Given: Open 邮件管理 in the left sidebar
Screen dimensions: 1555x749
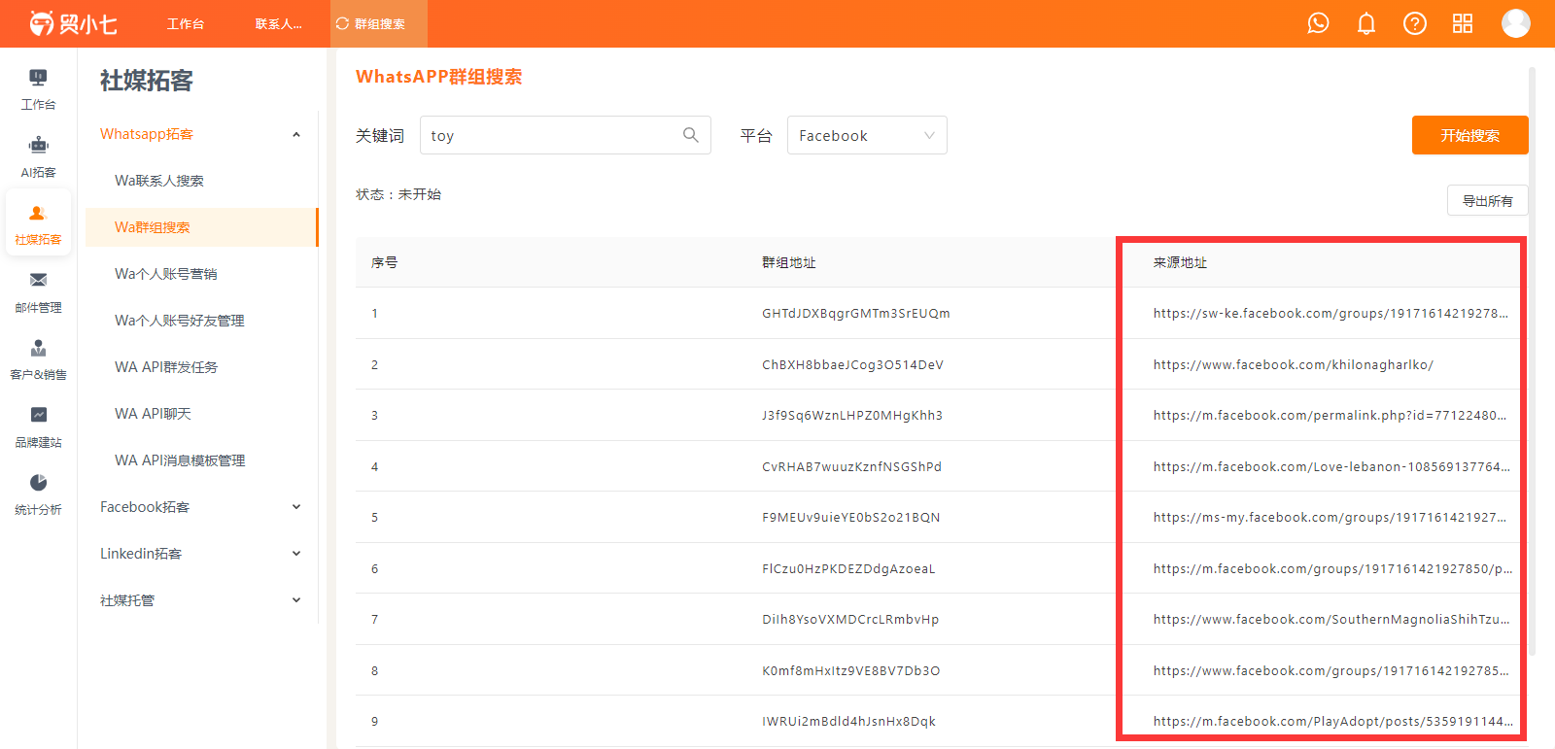Looking at the screenshot, I should [x=38, y=292].
